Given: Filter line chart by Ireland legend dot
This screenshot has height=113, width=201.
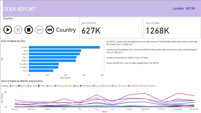Looking at the screenshot, I should click(66, 86).
